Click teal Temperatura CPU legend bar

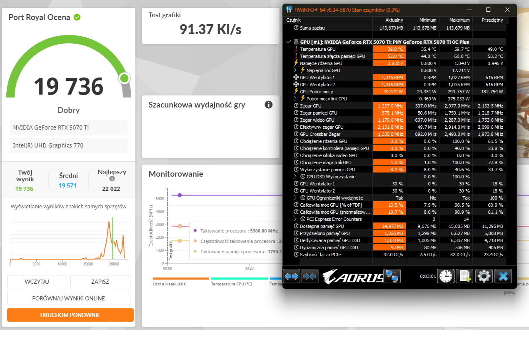point(240,278)
